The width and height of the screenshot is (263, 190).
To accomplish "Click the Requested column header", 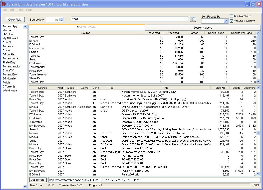I will [x=153, y=33].
